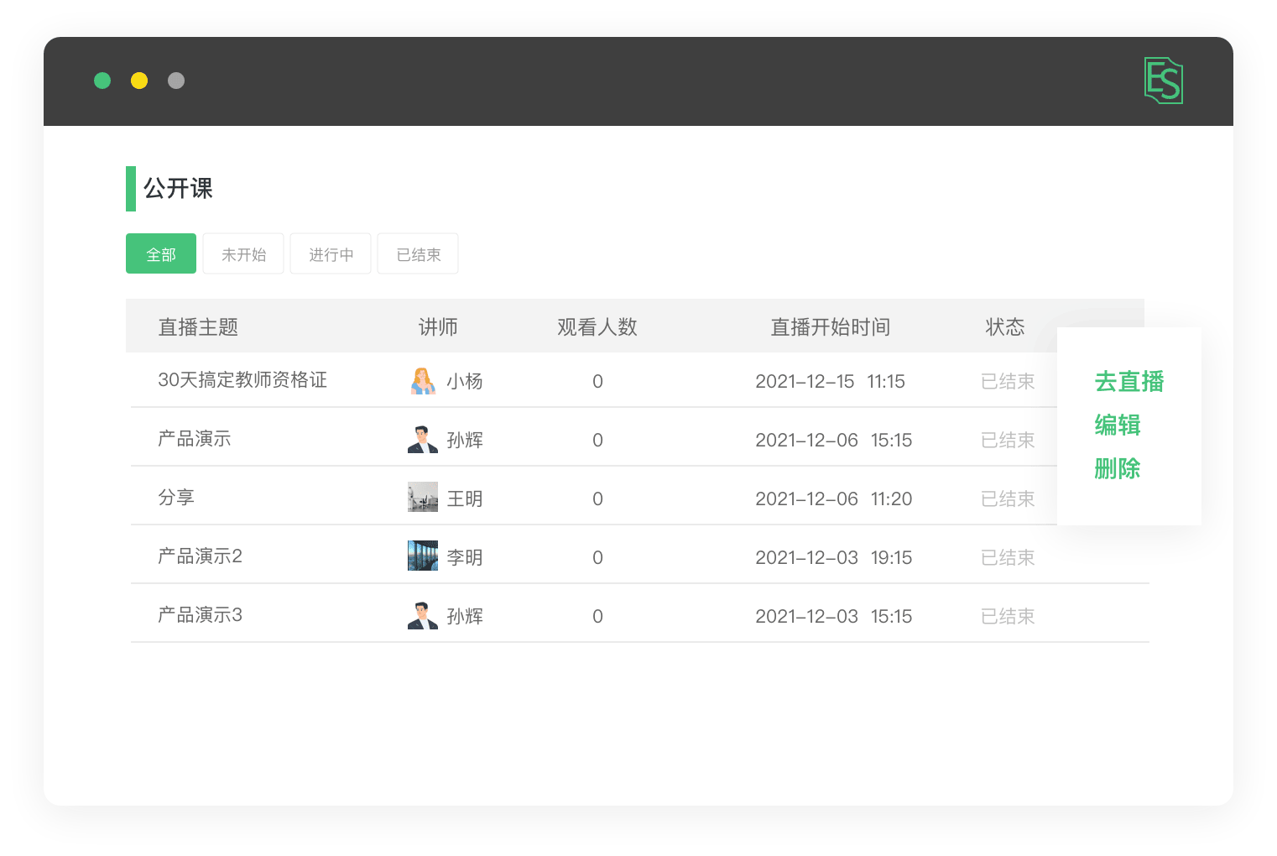Click instructor name 王明
Screen dimensions: 1277x856
(465, 499)
